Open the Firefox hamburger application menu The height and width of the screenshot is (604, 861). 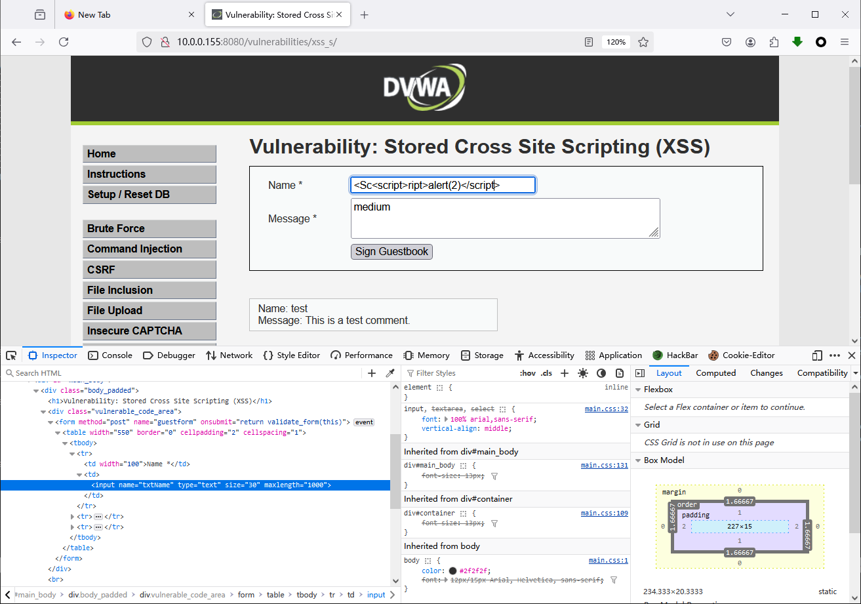tap(845, 42)
